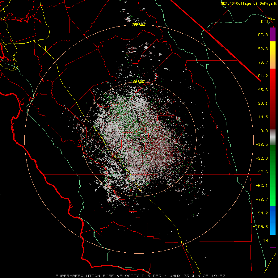This screenshot has height=278, width=278.
Task: Pick the yellow-orange band of color scale
Action: tap(273, 55)
